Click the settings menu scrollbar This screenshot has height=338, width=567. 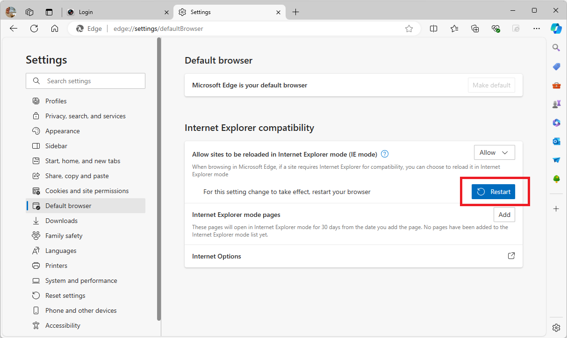tap(159, 180)
